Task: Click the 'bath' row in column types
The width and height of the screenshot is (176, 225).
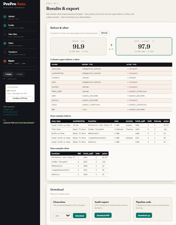Action: click(111, 96)
